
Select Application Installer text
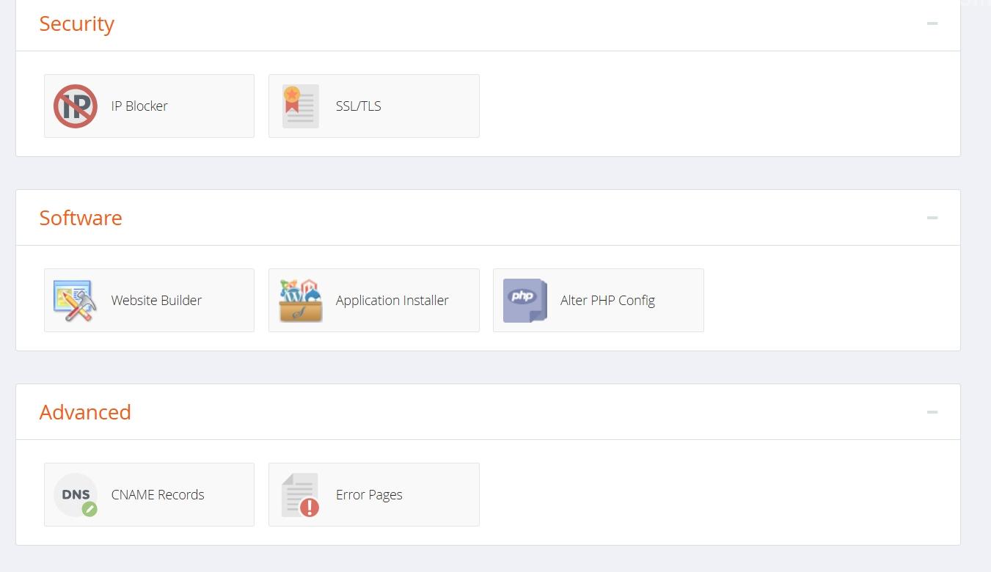pos(392,301)
